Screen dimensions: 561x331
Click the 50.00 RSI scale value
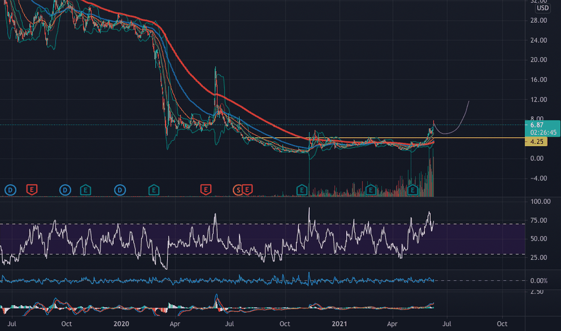539,239
